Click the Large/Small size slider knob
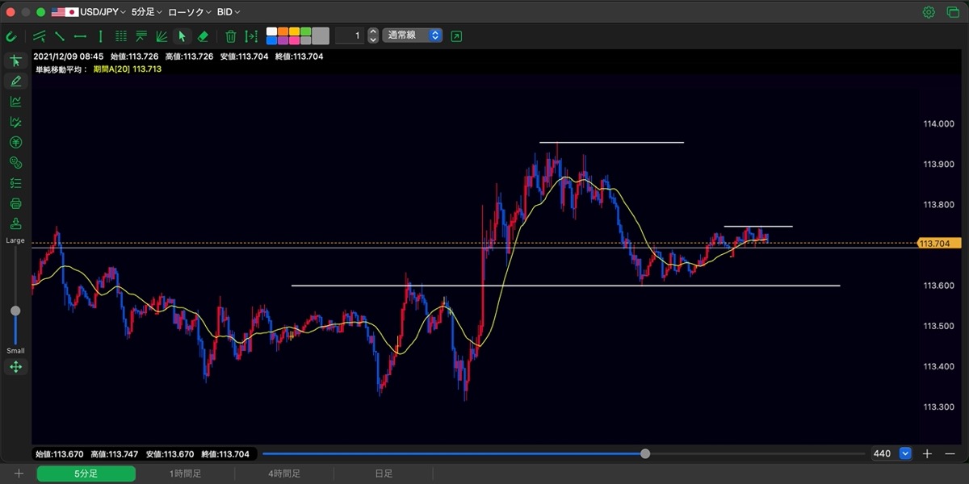The height and width of the screenshot is (484, 969). click(15, 311)
